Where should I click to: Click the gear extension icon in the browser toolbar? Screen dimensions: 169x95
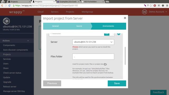(x=163, y=6)
